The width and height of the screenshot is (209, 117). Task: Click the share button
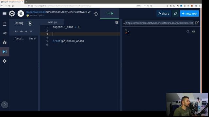[164, 14]
